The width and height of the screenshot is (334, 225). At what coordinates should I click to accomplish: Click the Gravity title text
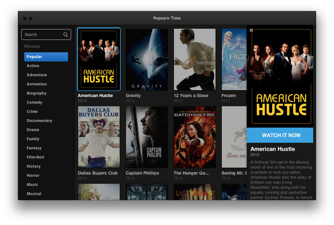click(x=133, y=96)
